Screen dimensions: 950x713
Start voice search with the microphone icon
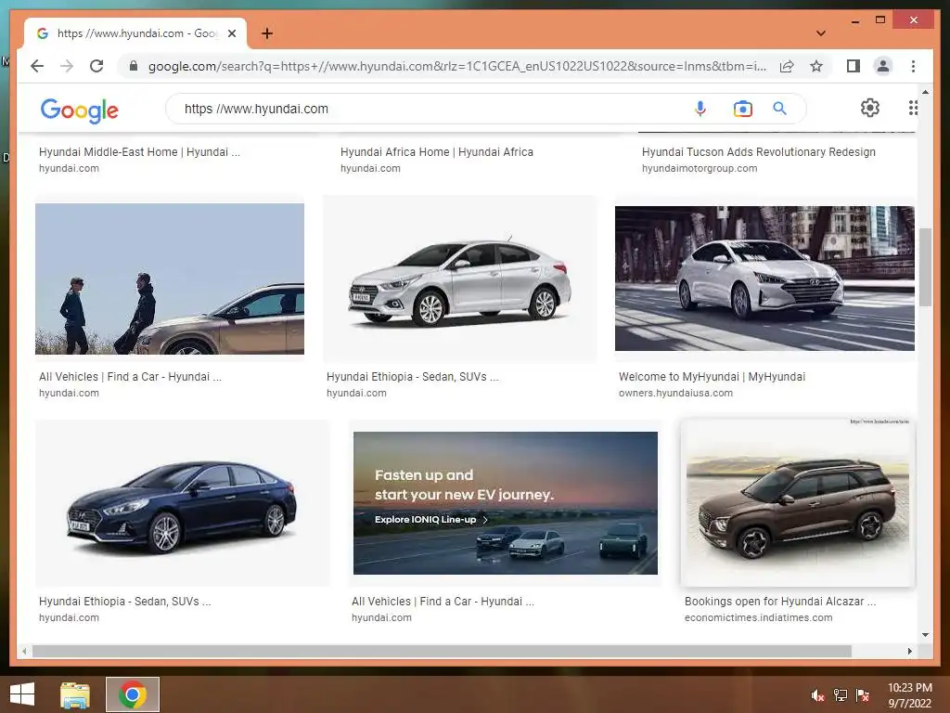700,109
